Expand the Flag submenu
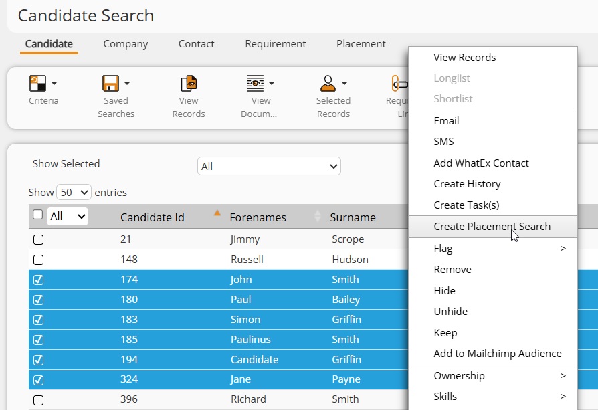 499,249
